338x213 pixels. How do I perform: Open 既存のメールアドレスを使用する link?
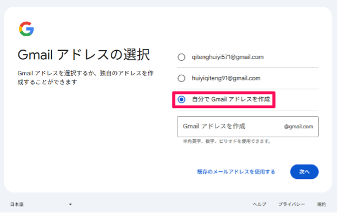pyautogui.click(x=236, y=172)
